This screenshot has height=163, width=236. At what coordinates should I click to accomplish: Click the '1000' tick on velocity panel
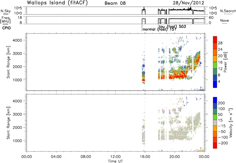point(17,141)
